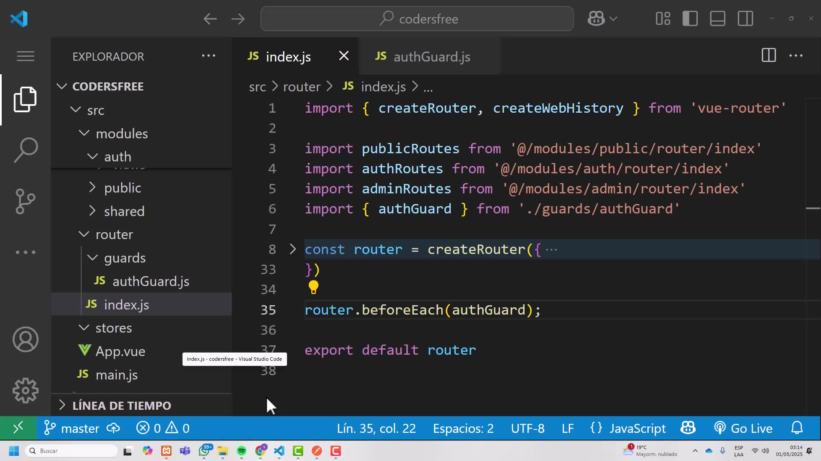Image resolution: width=821 pixels, height=461 pixels.
Task: Change encoding via UTF-8
Action: pyautogui.click(x=528, y=428)
